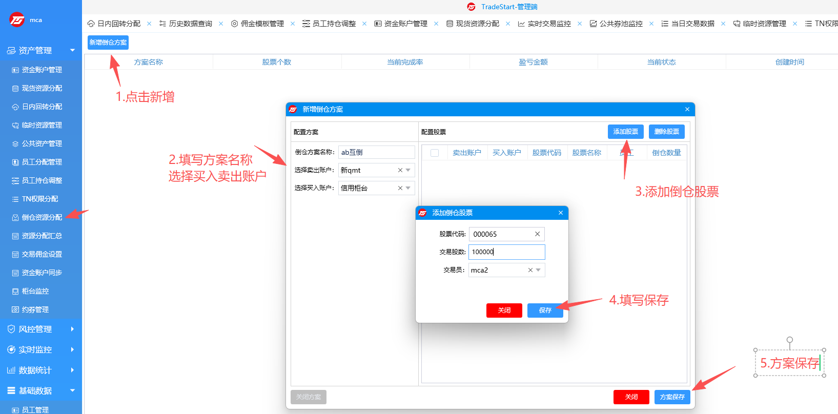Click the 实时监控 gauge icon
The image size is (838, 414).
(11, 349)
